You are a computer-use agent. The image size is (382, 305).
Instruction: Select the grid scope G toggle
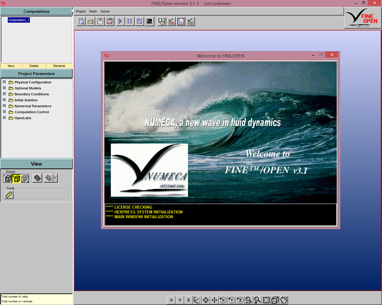click(25, 178)
